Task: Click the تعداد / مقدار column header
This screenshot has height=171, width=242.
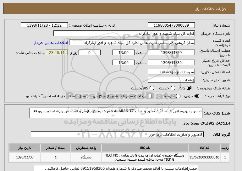Action: [x=56, y=148]
